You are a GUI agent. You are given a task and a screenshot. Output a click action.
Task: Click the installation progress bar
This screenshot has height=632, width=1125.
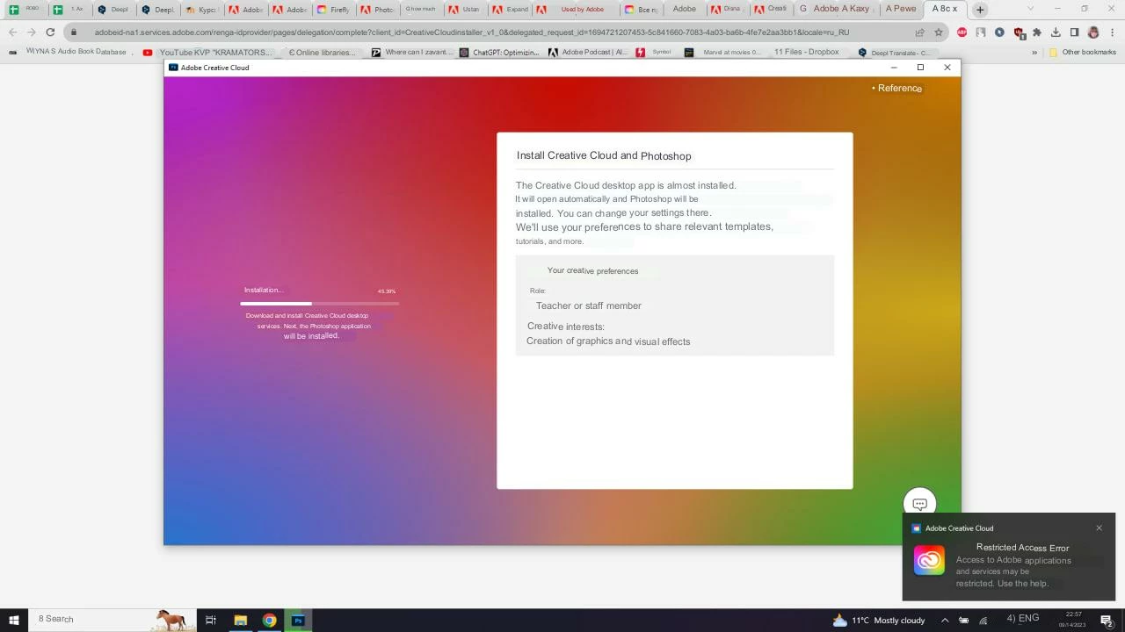[x=319, y=304]
